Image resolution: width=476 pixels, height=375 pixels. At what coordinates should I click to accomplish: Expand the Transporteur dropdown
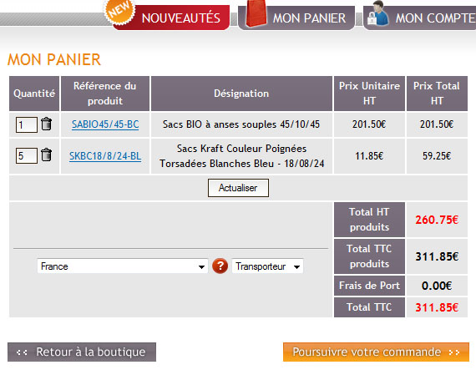267,266
